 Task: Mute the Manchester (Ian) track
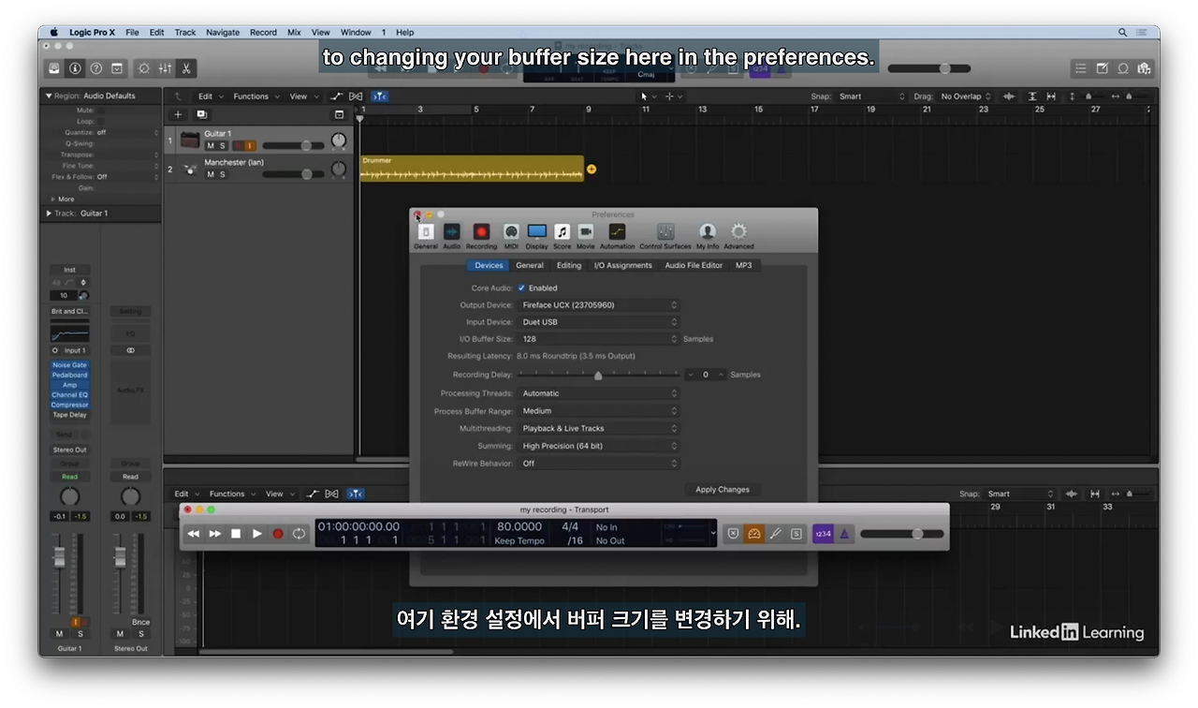[211, 174]
